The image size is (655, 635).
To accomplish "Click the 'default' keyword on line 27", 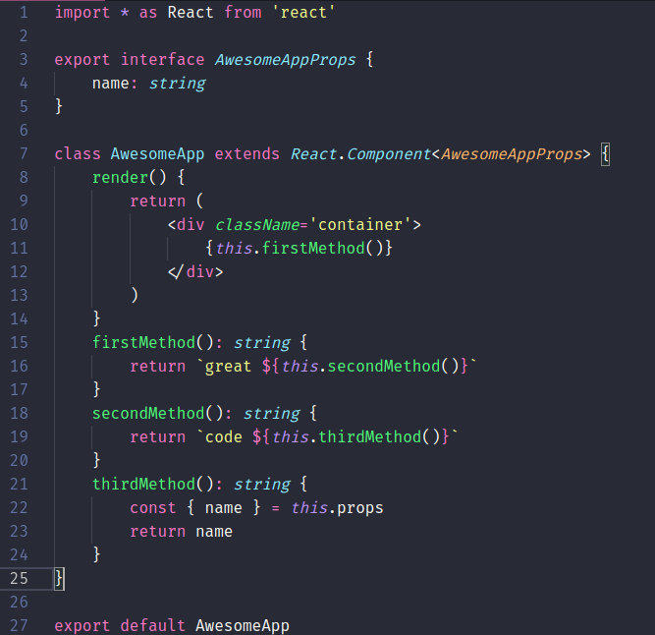I will (x=153, y=625).
